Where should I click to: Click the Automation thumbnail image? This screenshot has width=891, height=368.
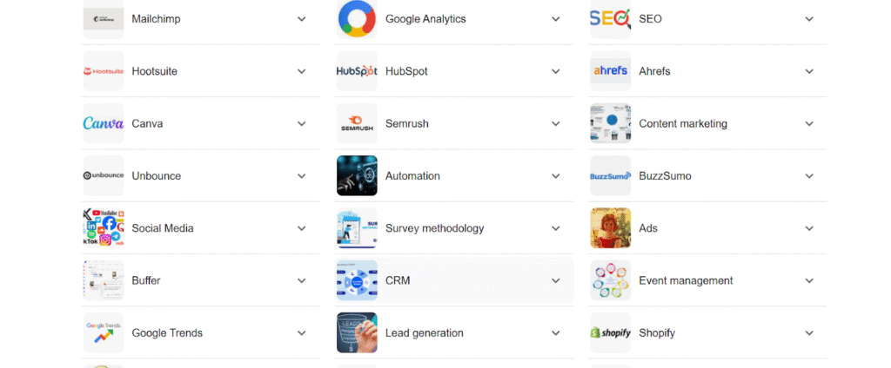357,175
